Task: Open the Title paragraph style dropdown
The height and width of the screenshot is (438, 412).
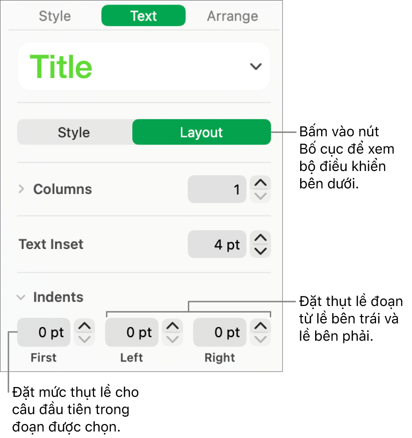Action: (255, 66)
